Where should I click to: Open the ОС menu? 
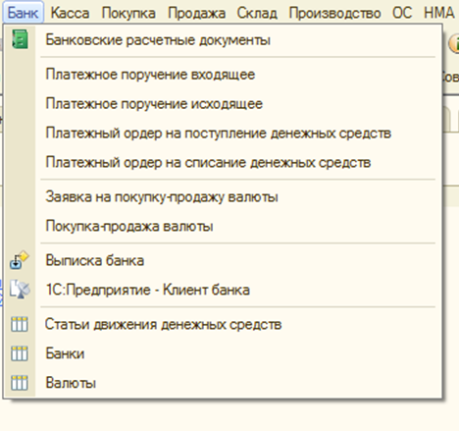pos(402,13)
